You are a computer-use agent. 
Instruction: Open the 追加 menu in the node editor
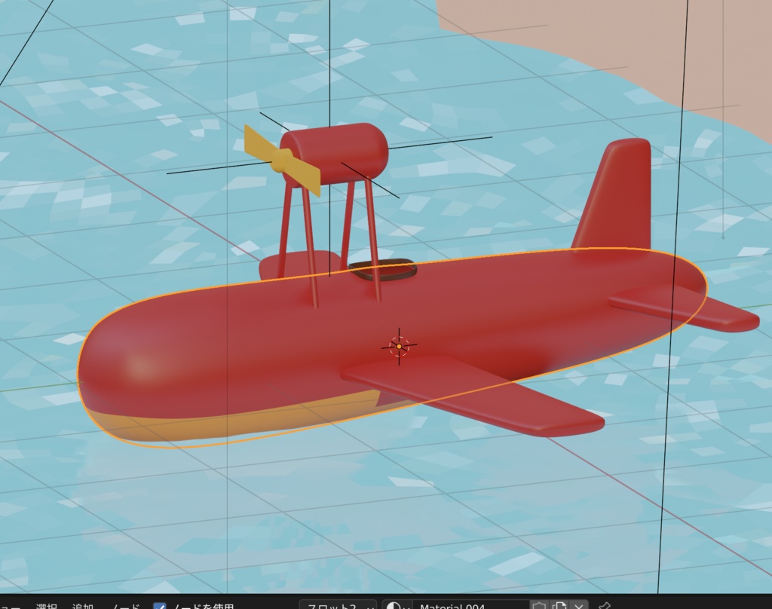(x=83, y=606)
